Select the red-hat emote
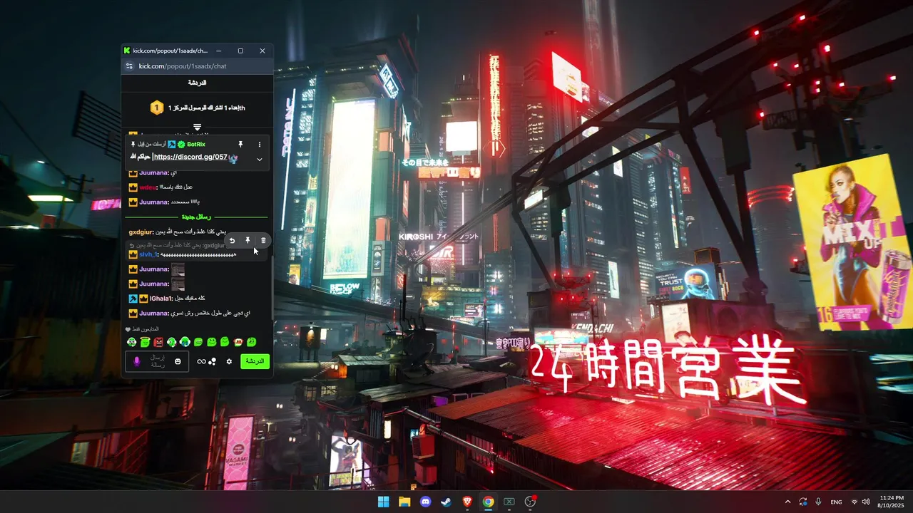Image resolution: width=913 pixels, height=513 pixels. click(x=238, y=342)
